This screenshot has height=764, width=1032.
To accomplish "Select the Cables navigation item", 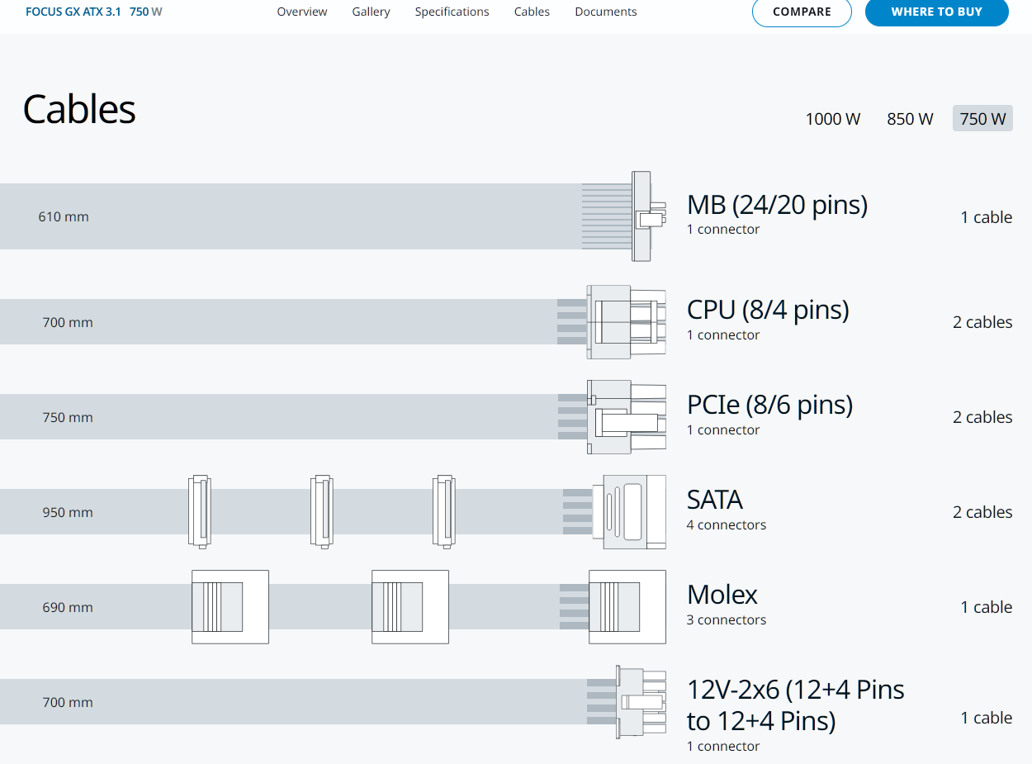I will pos(532,12).
